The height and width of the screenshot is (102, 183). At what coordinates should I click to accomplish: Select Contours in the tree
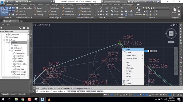[20, 59]
